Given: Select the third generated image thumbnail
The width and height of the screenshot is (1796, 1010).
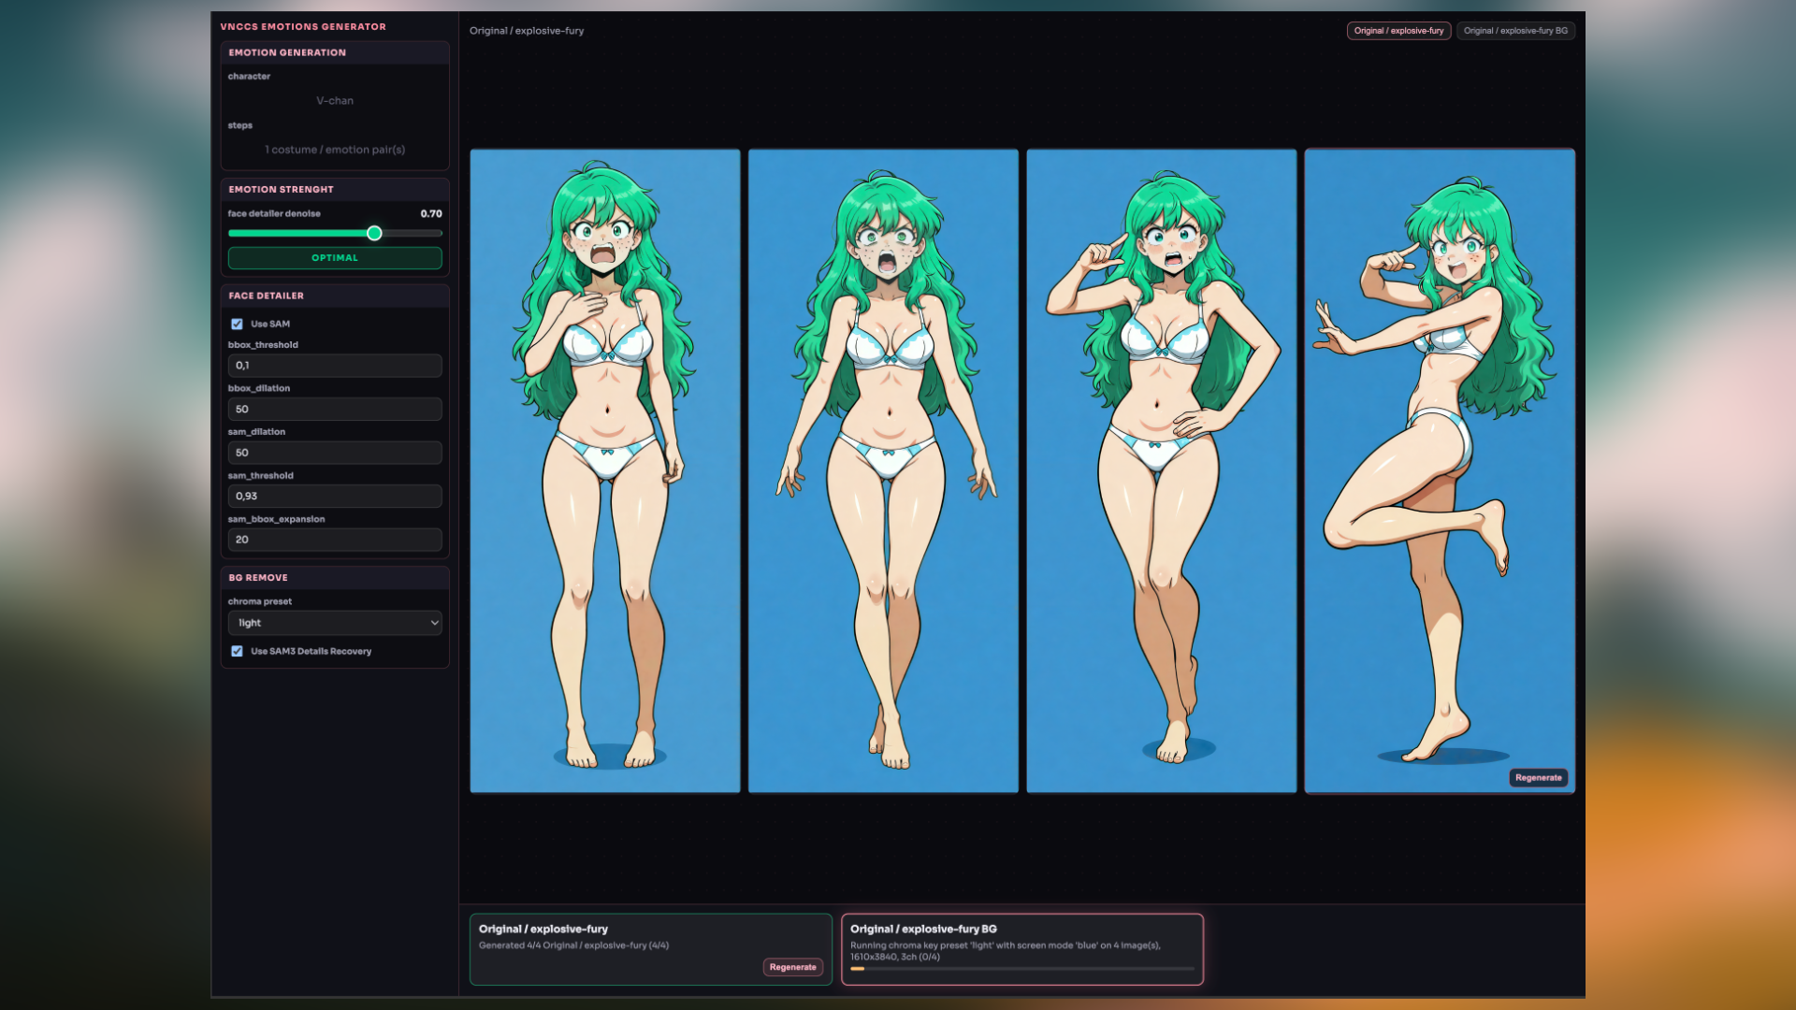Looking at the screenshot, I should pos(1161,471).
